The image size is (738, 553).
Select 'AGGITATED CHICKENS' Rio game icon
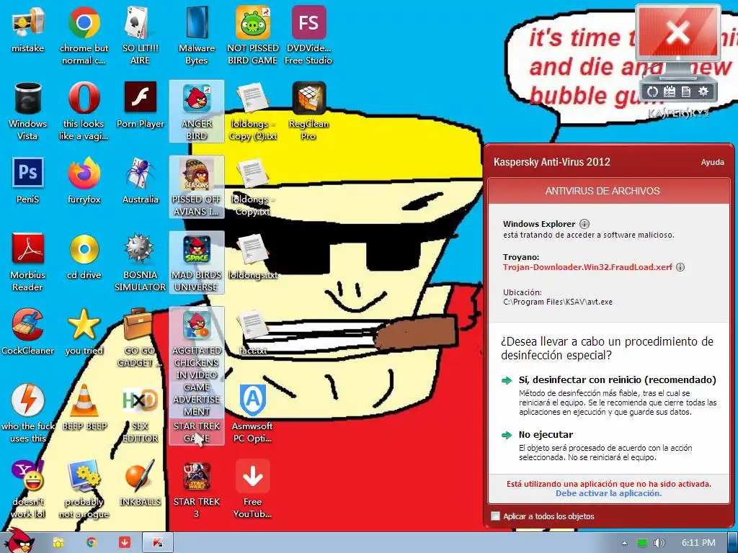click(x=196, y=362)
